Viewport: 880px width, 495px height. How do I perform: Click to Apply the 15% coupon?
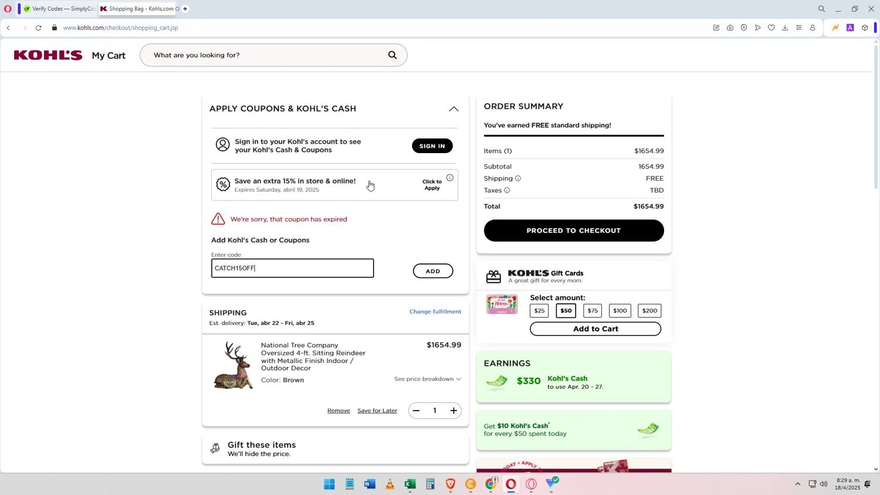click(x=432, y=185)
